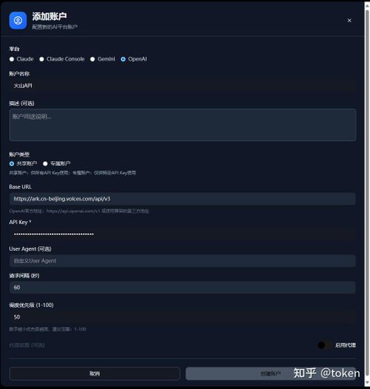370x389 pixels.
Task: Select the dedicated account type radio
Action: (x=45, y=163)
